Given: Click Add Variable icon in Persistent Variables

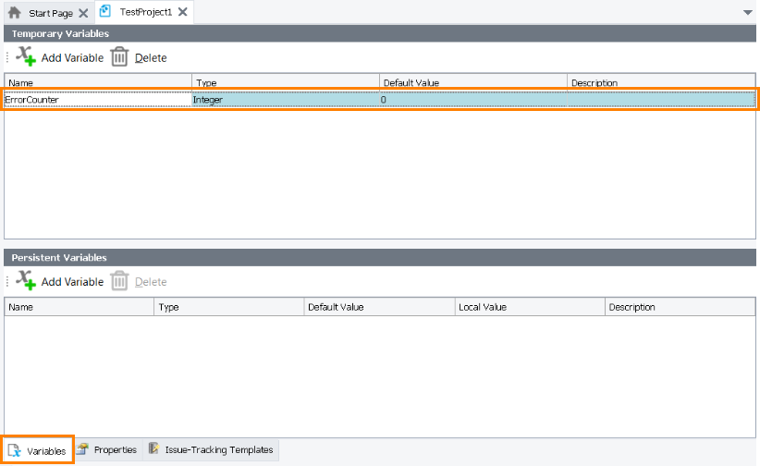Looking at the screenshot, I should tap(26, 281).
